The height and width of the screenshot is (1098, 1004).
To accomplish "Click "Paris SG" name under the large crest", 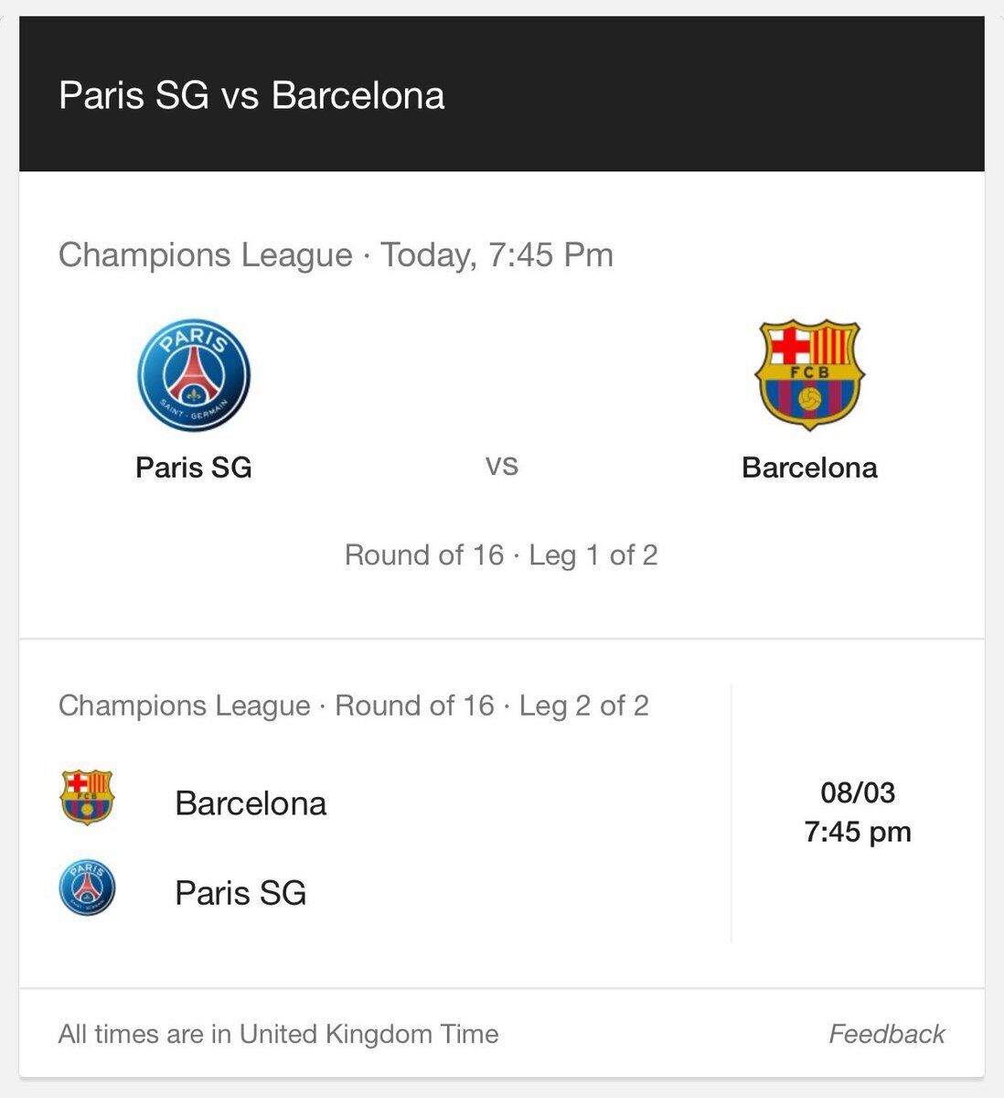I will click(x=194, y=468).
